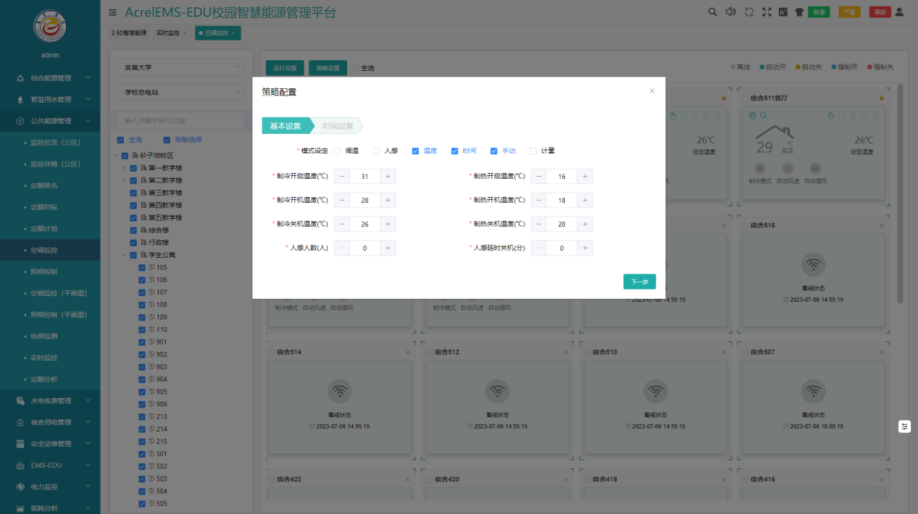918x514 pixels.
Task: Expand the 第一教学楼 tree node arrow
Action: 124,168
